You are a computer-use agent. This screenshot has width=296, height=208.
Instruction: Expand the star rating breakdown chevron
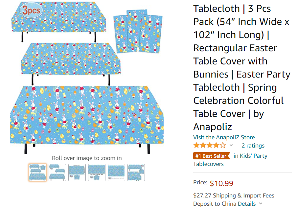[x=231, y=146]
